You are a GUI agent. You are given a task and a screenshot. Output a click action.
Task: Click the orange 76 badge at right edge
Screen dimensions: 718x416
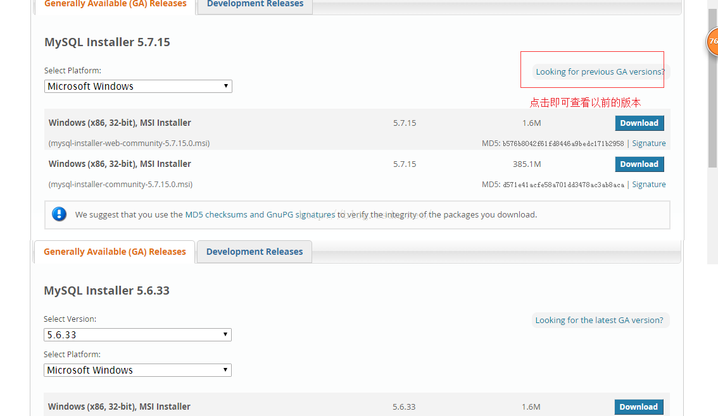point(712,42)
